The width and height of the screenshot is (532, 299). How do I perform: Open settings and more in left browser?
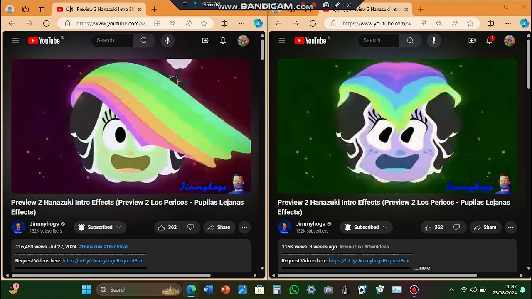[242, 24]
